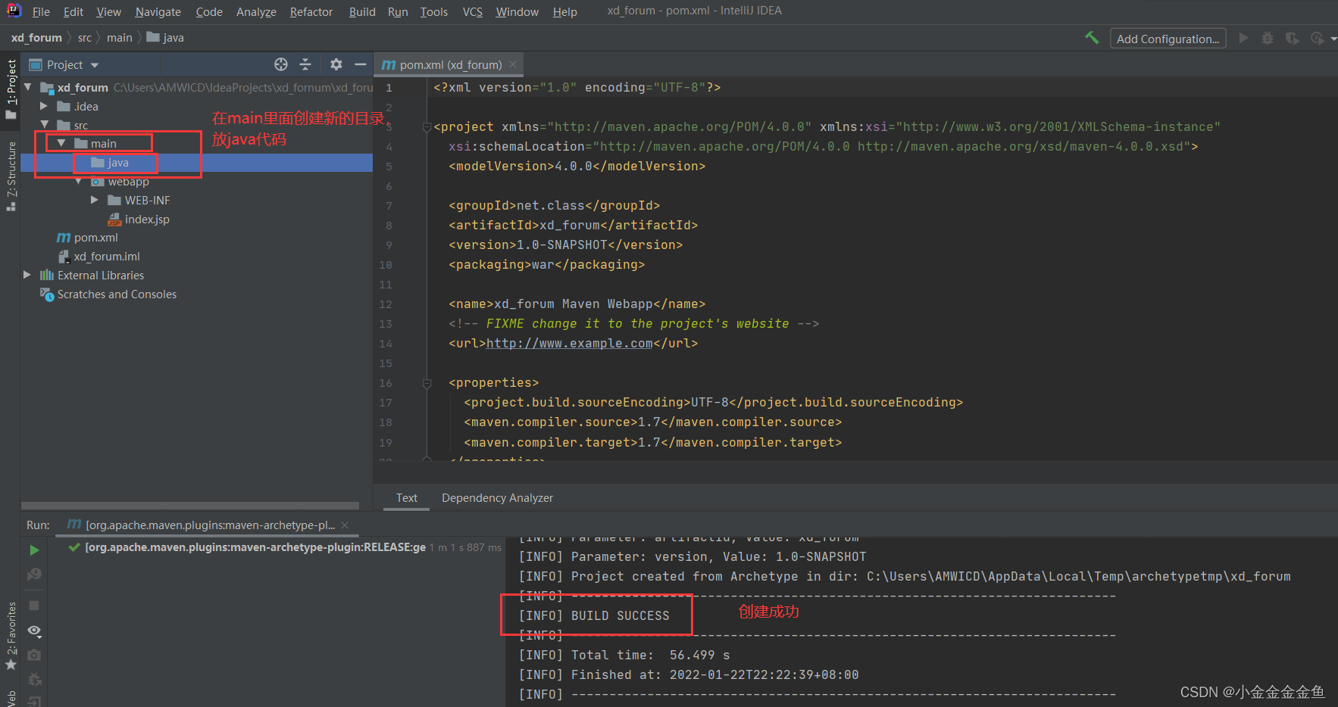Click the Add Configuration button
The height and width of the screenshot is (707, 1338).
coord(1168,39)
